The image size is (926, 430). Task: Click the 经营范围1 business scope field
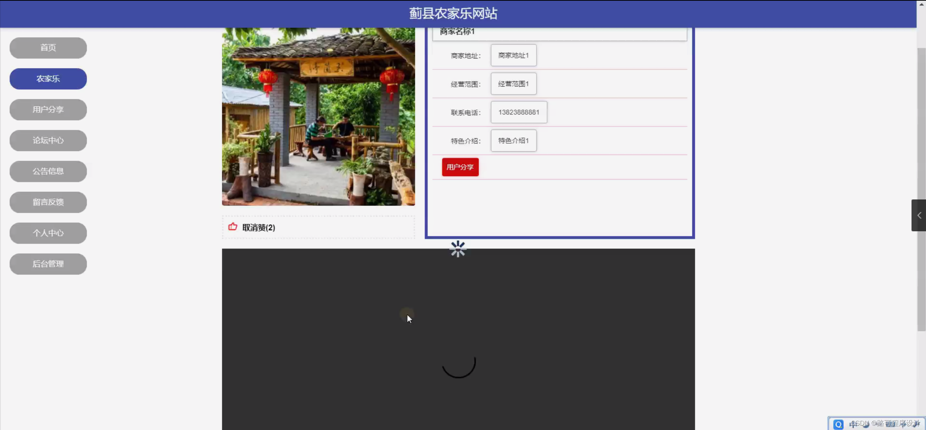tap(513, 84)
